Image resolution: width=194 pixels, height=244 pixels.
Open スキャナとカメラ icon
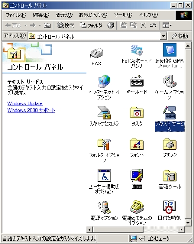click(x=104, y=113)
